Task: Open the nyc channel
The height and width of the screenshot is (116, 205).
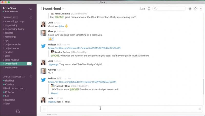Action: point(7,41)
